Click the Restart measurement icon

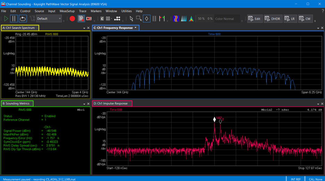coord(23,19)
